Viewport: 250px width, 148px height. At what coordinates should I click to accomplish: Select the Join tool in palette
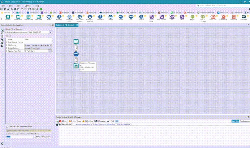[172, 18]
